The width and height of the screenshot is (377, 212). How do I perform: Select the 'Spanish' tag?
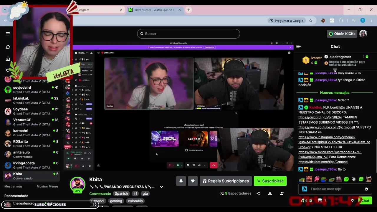[x=121, y=194]
